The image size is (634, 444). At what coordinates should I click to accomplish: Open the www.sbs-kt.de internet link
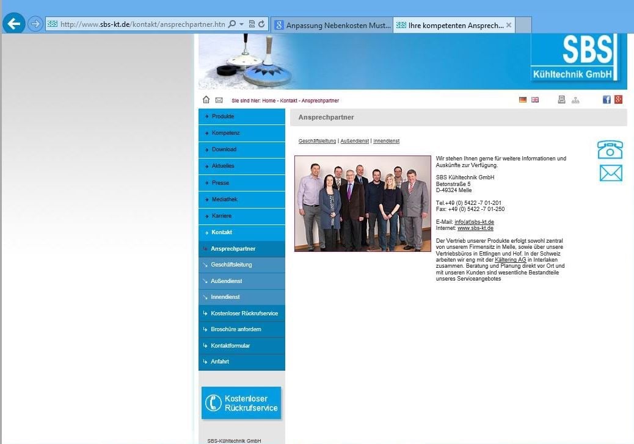(475, 228)
